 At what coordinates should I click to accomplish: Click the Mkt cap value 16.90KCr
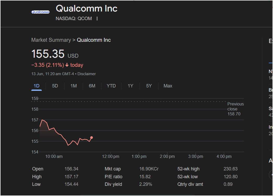click(x=149, y=169)
